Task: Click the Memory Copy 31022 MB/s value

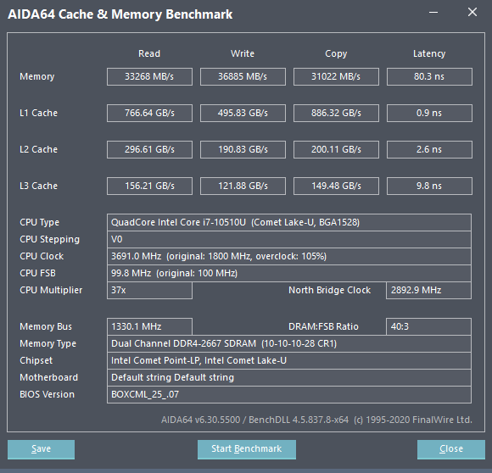Action: point(336,76)
